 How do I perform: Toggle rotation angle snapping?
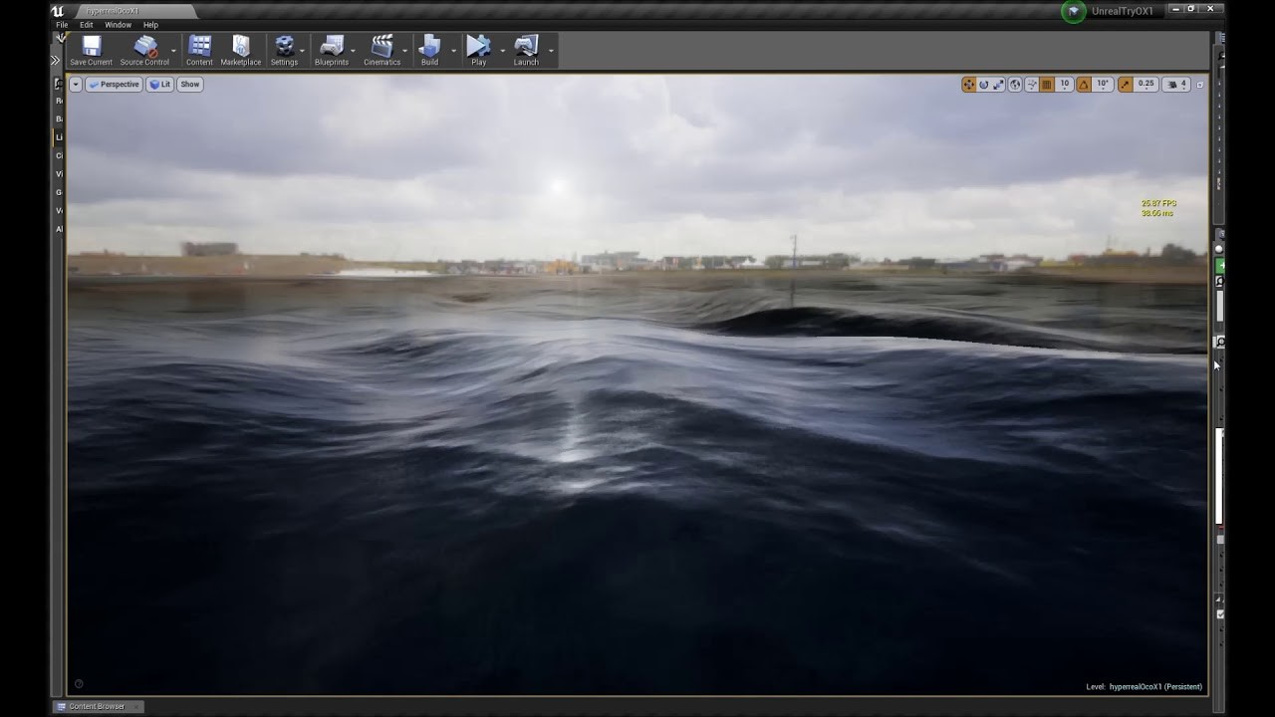(1086, 85)
